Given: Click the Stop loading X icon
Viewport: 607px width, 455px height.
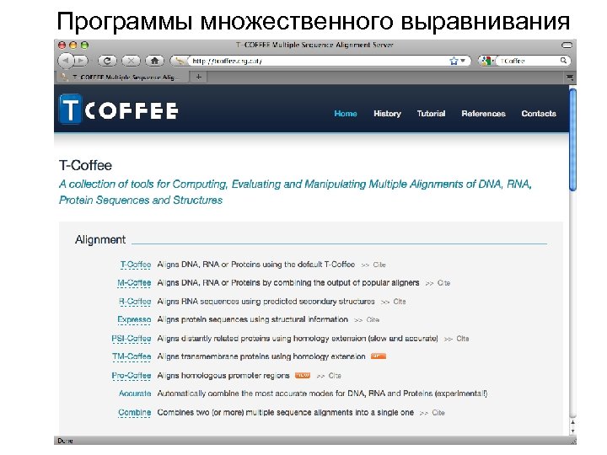Looking at the screenshot, I should (x=132, y=61).
